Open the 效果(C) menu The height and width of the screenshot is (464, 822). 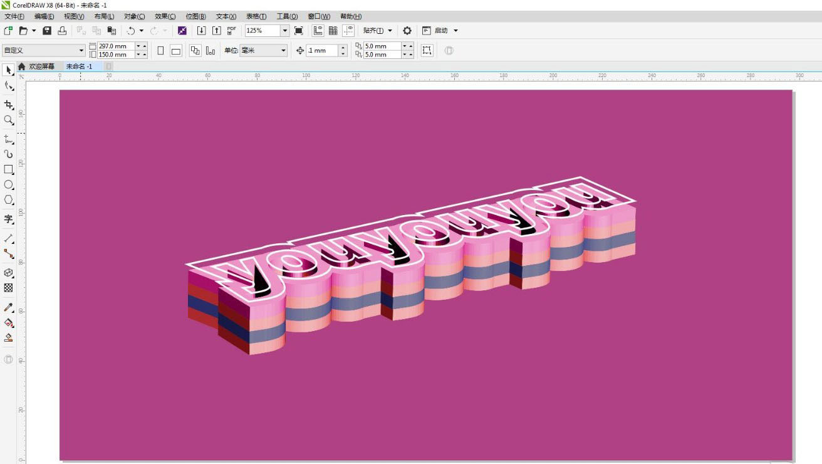(x=165, y=16)
